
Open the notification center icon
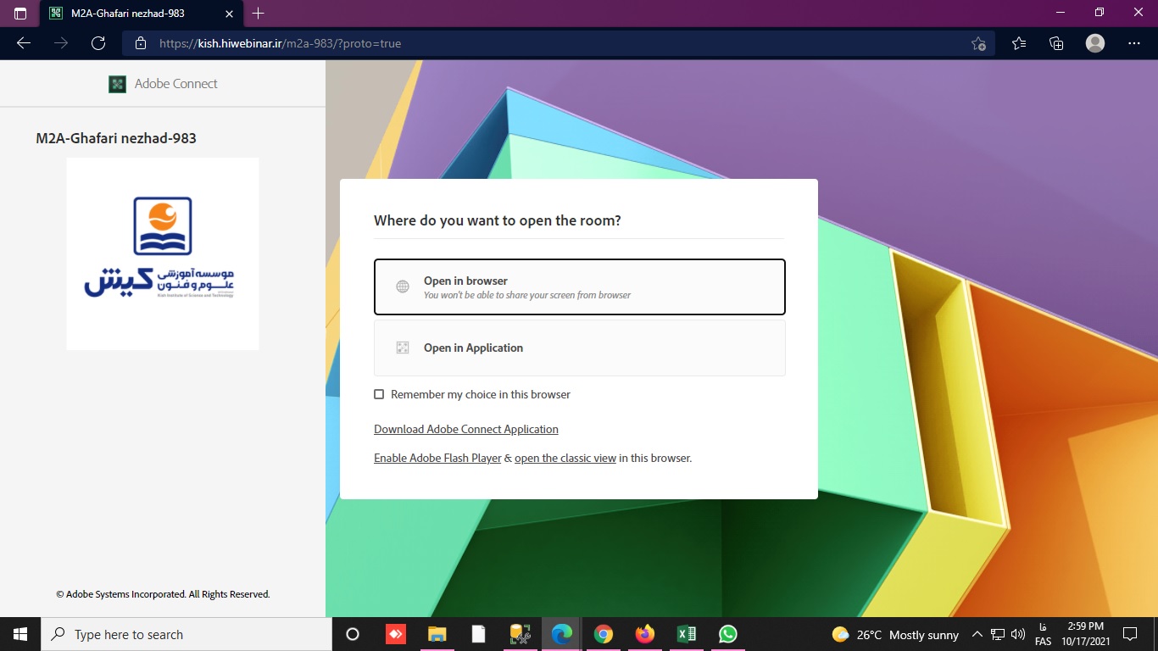coord(1130,634)
